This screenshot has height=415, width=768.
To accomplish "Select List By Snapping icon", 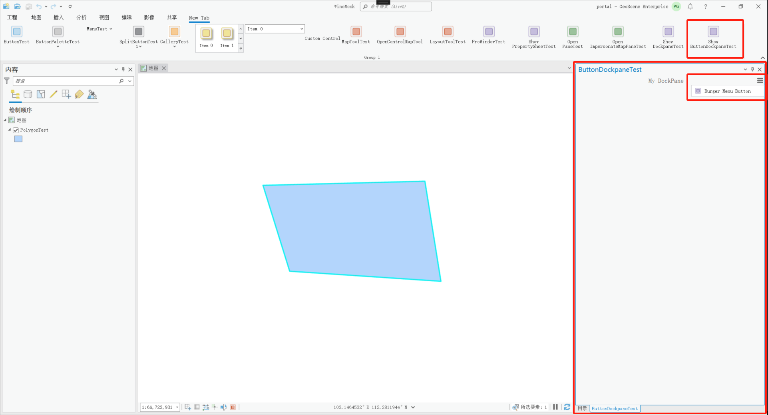I will [x=66, y=95].
